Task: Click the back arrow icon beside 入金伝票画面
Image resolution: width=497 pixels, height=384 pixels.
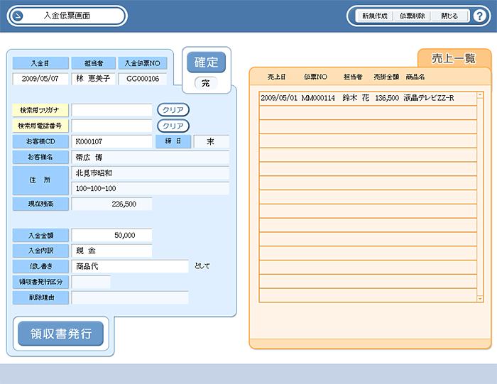Action: [16, 16]
